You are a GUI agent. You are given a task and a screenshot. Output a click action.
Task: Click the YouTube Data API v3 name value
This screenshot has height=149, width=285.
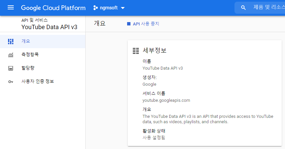point(163,68)
